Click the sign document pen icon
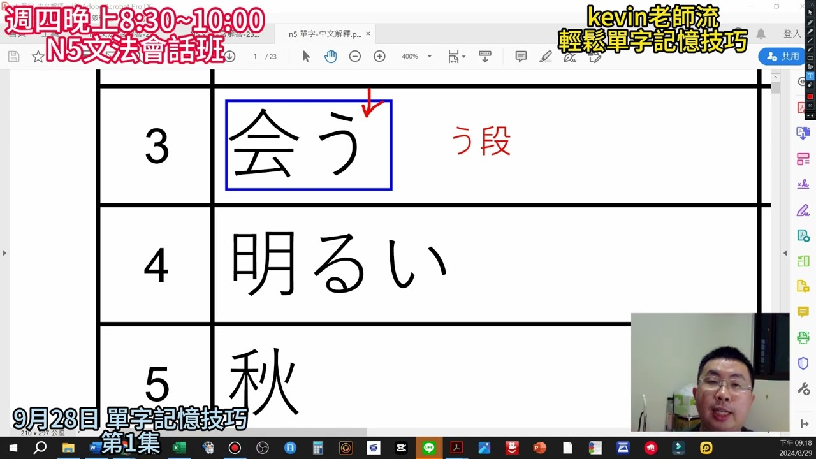This screenshot has height=459, width=816. tap(570, 56)
